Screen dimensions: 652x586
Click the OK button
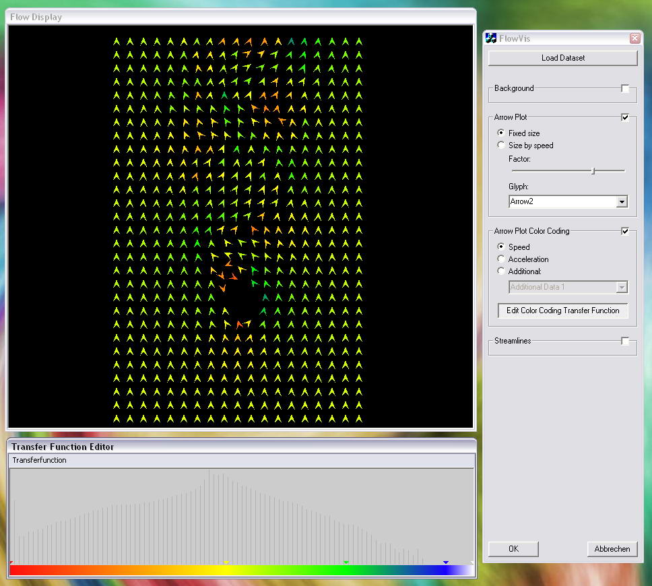click(513, 549)
